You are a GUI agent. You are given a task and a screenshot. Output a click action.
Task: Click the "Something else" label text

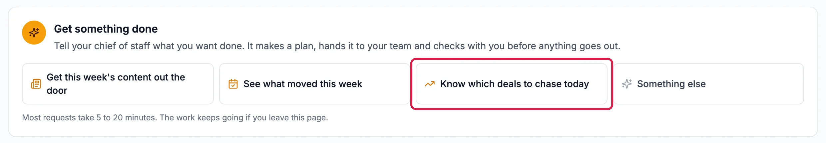click(671, 84)
